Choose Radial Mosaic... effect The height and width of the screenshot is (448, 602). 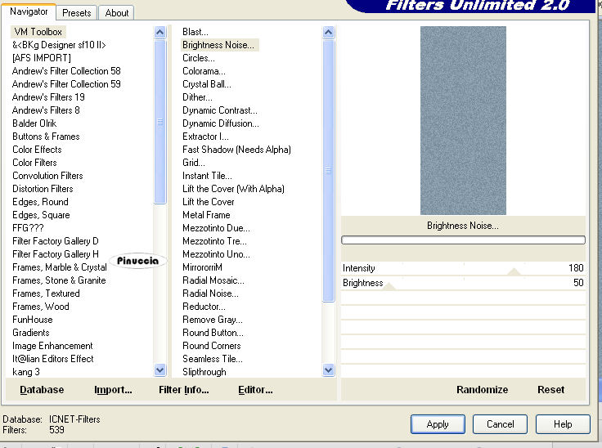(x=213, y=280)
